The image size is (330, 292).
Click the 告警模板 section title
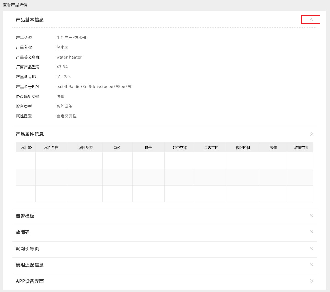25,216
